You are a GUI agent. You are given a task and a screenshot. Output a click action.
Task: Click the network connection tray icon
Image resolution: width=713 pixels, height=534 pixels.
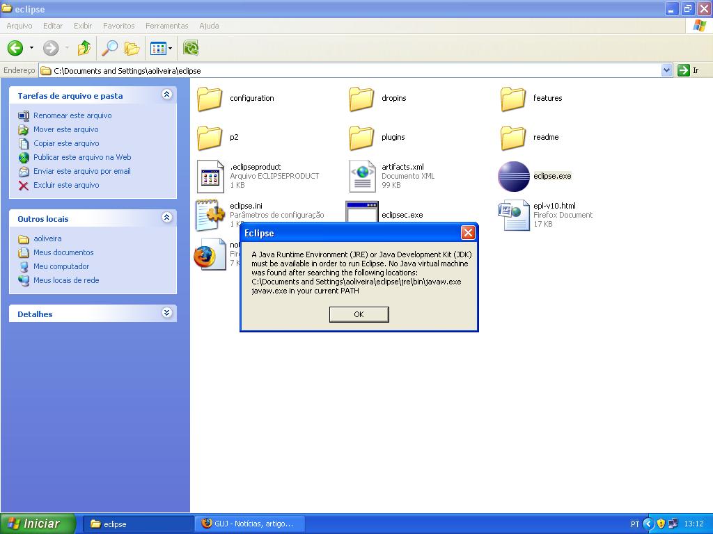click(x=673, y=524)
